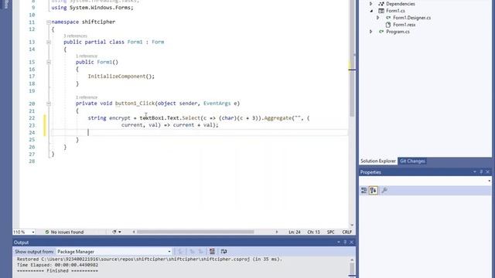Expand the Program.cs tree node
Viewport: 495px width, 278px height.
tap(371, 32)
